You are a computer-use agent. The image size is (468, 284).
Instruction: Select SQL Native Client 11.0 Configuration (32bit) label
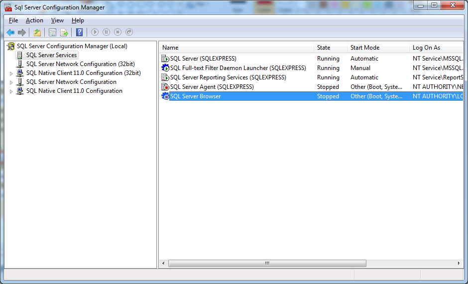click(x=83, y=73)
